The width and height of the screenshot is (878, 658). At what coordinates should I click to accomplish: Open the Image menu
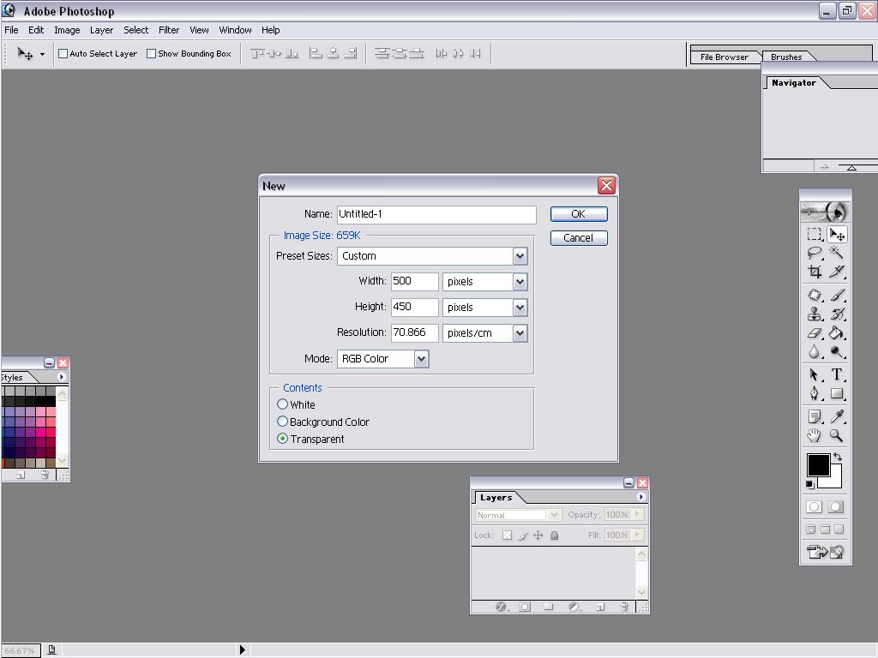67,30
